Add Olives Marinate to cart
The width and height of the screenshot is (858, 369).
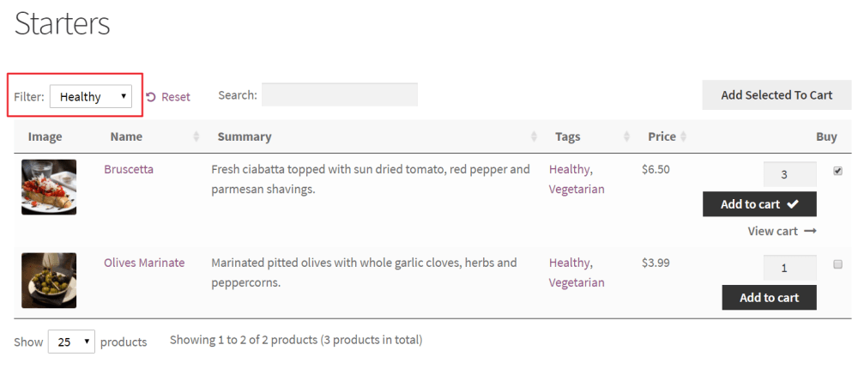(769, 297)
